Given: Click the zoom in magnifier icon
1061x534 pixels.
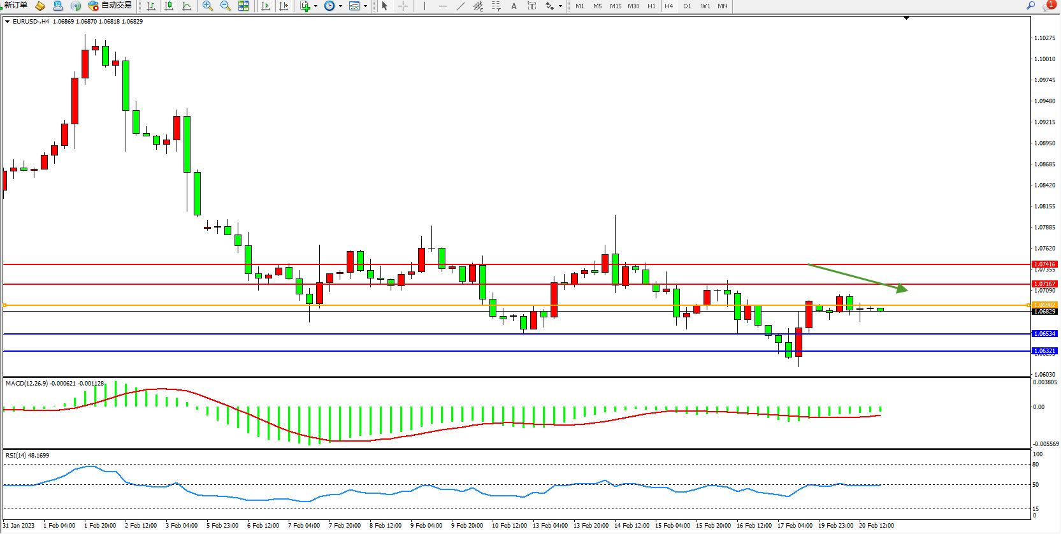Looking at the screenshot, I should 208,6.
